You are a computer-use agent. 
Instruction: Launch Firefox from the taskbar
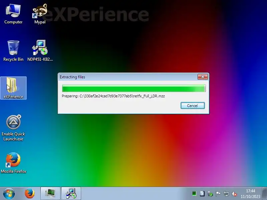30,193
